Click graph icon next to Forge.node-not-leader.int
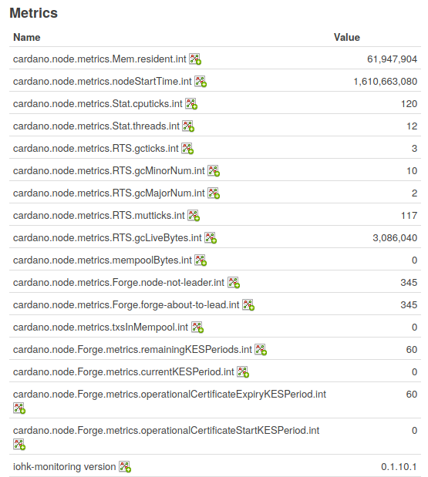This screenshot has width=428, height=477. (234, 283)
